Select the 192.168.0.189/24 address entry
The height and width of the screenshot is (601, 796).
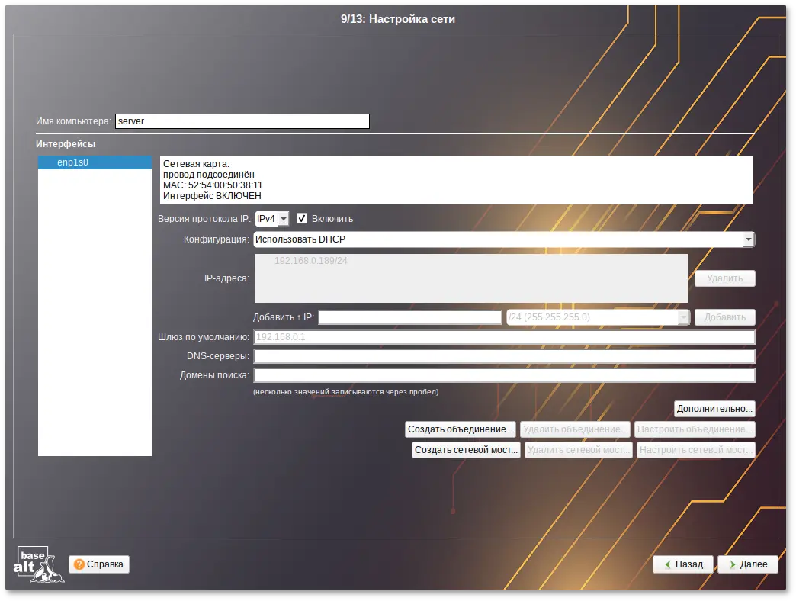311,261
